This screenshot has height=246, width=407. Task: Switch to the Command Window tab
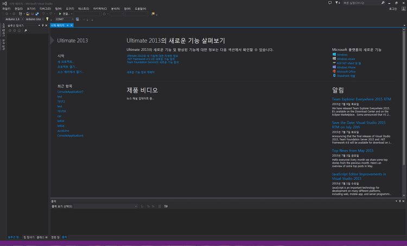[x=55, y=237]
